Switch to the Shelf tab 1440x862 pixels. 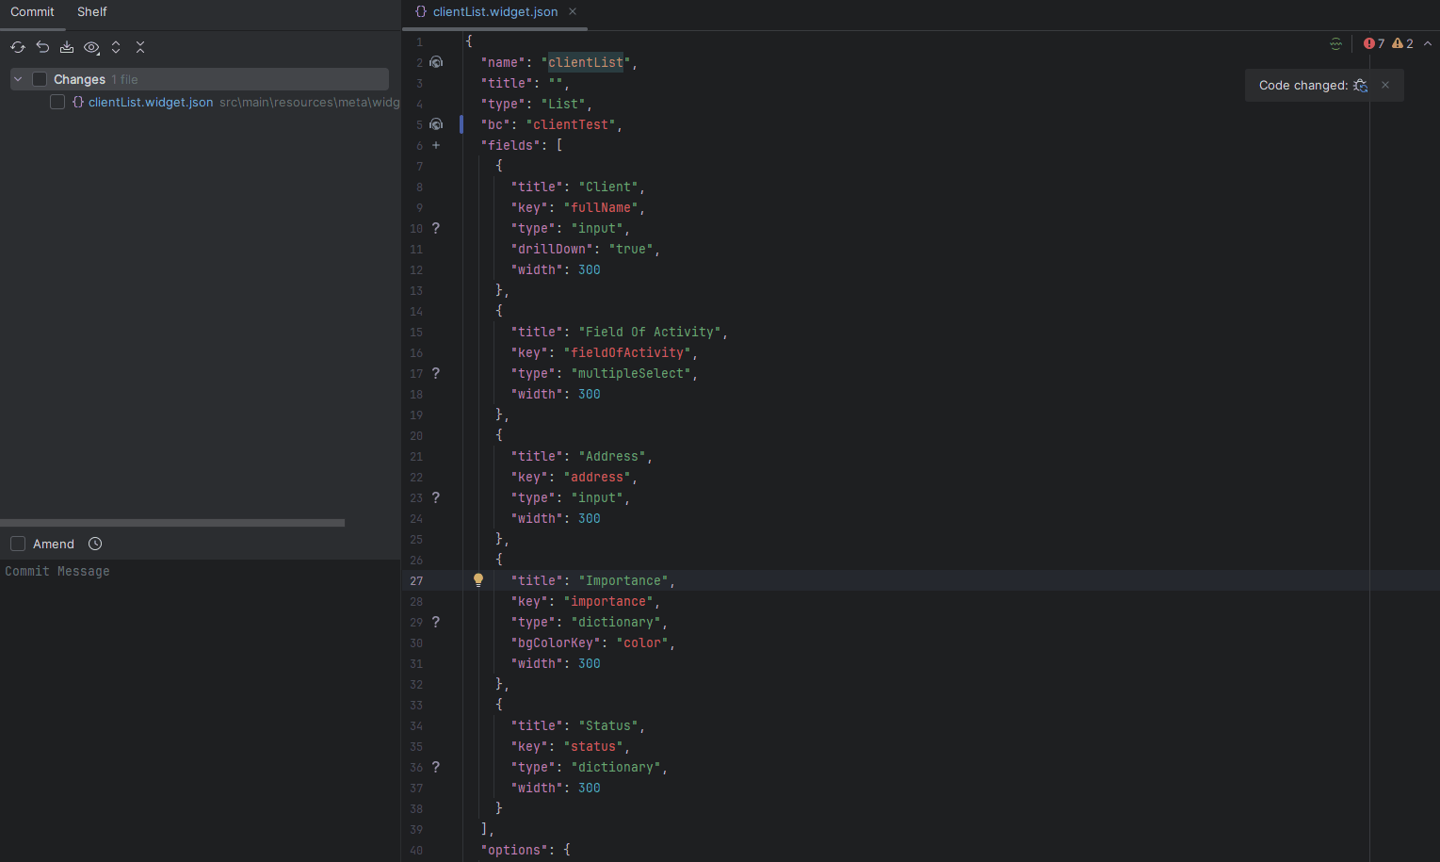tap(91, 11)
